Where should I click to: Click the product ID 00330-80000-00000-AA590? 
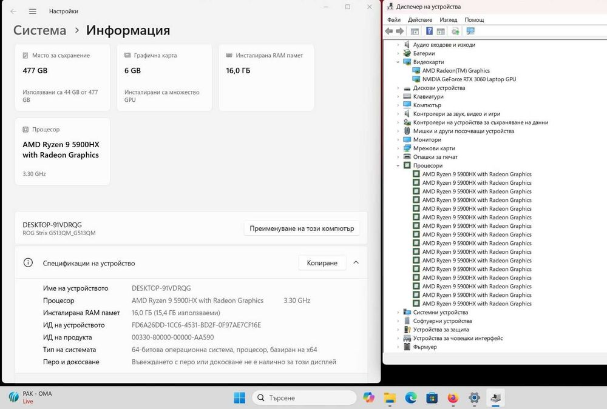[x=172, y=338]
